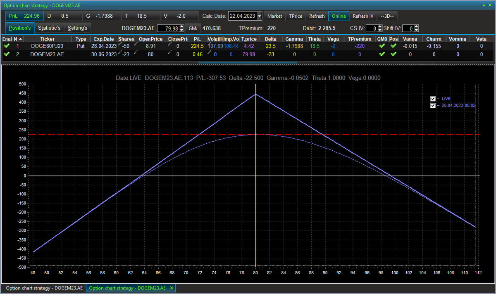496x294 pixels.
Task: Open the --3D-- view button
Action: pos(388,16)
